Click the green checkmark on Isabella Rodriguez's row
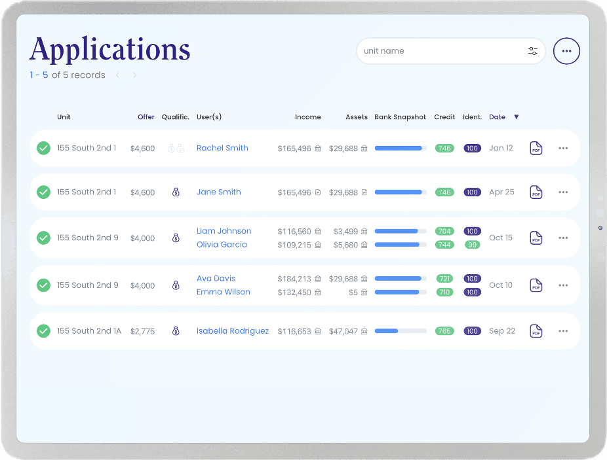 click(43, 331)
